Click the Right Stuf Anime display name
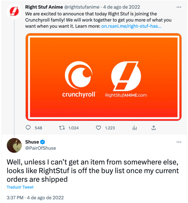The height and width of the screenshot is (203, 188). 44,7
